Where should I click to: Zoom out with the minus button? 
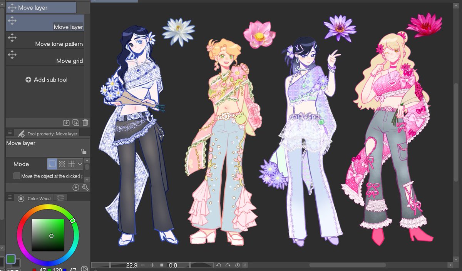point(143,265)
